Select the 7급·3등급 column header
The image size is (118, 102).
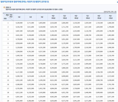click(x=88, y=17)
